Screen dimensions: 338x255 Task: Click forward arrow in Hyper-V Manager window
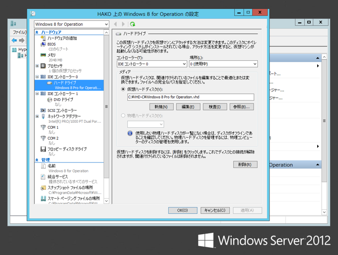tap(22, 40)
